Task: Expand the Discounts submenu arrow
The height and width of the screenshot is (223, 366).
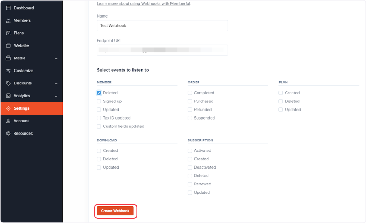Action: coord(56,83)
